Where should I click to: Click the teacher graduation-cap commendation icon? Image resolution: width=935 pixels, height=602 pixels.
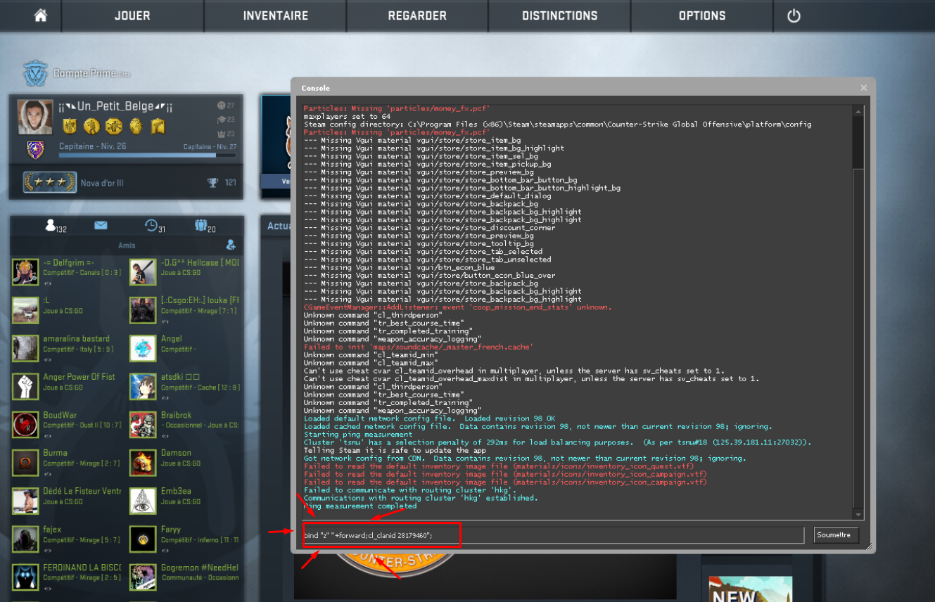point(221,120)
